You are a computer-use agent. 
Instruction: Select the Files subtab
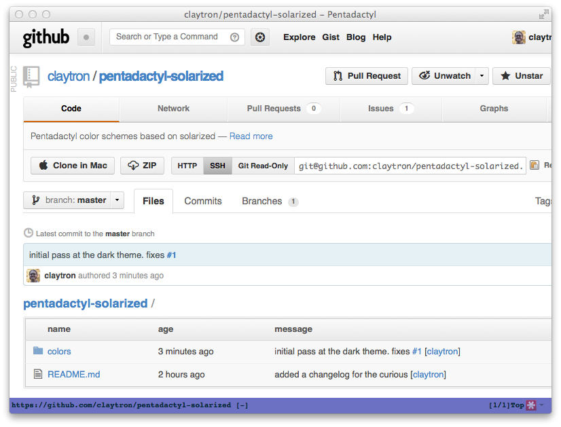[x=153, y=201]
